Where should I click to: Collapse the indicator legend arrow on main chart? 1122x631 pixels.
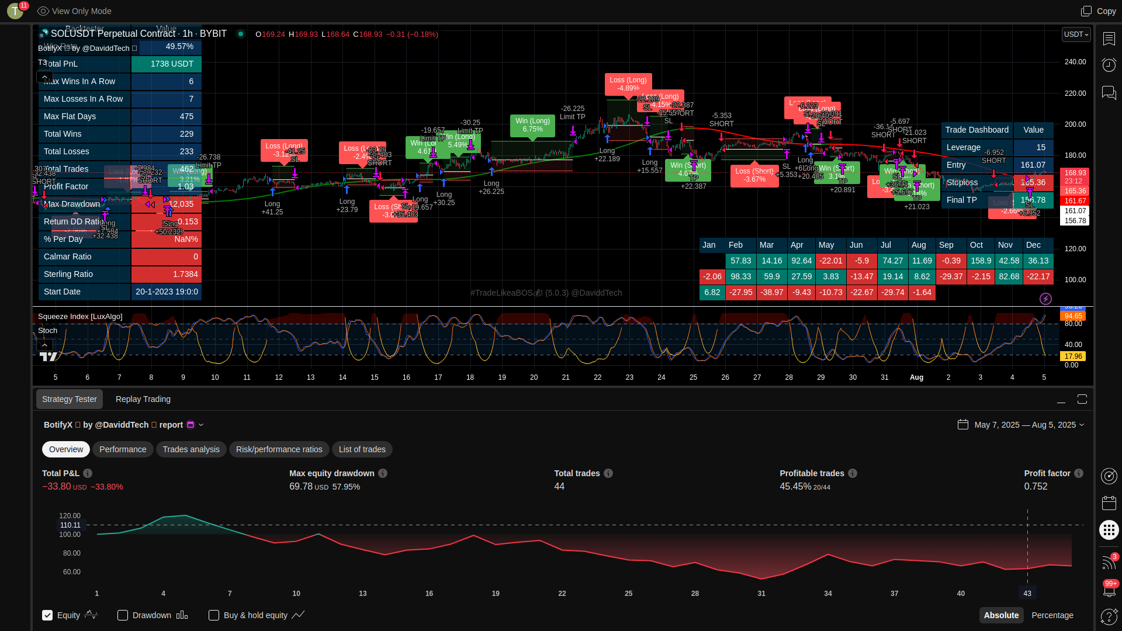coord(44,77)
